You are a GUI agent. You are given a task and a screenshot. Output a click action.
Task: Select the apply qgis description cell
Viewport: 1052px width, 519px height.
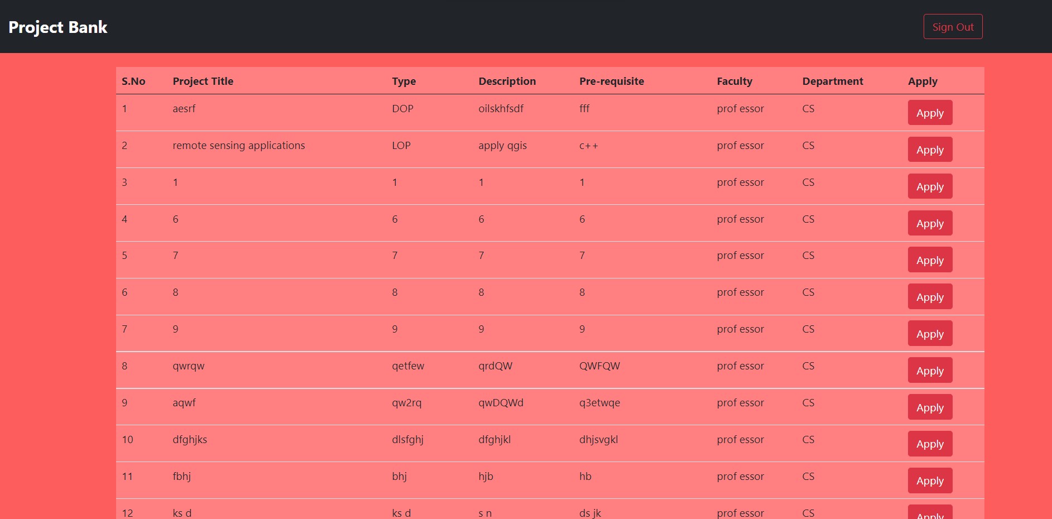[x=502, y=146]
